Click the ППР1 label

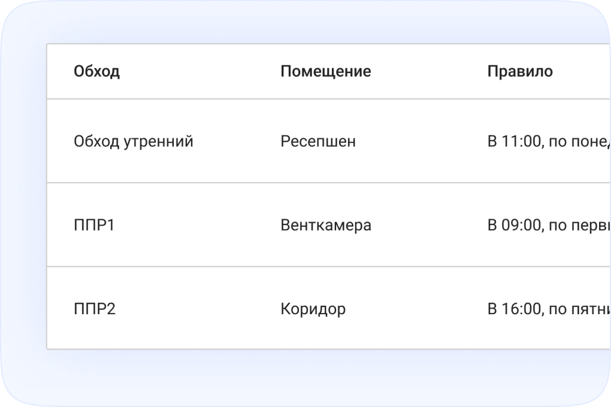coord(94,225)
